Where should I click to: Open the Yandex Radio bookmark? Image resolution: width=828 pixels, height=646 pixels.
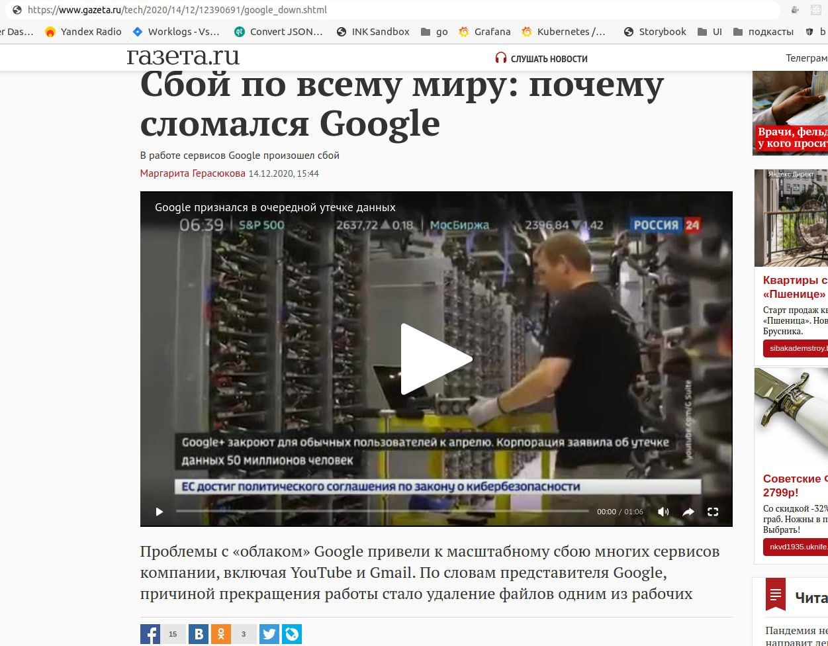pyautogui.click(x=83, y=31)
